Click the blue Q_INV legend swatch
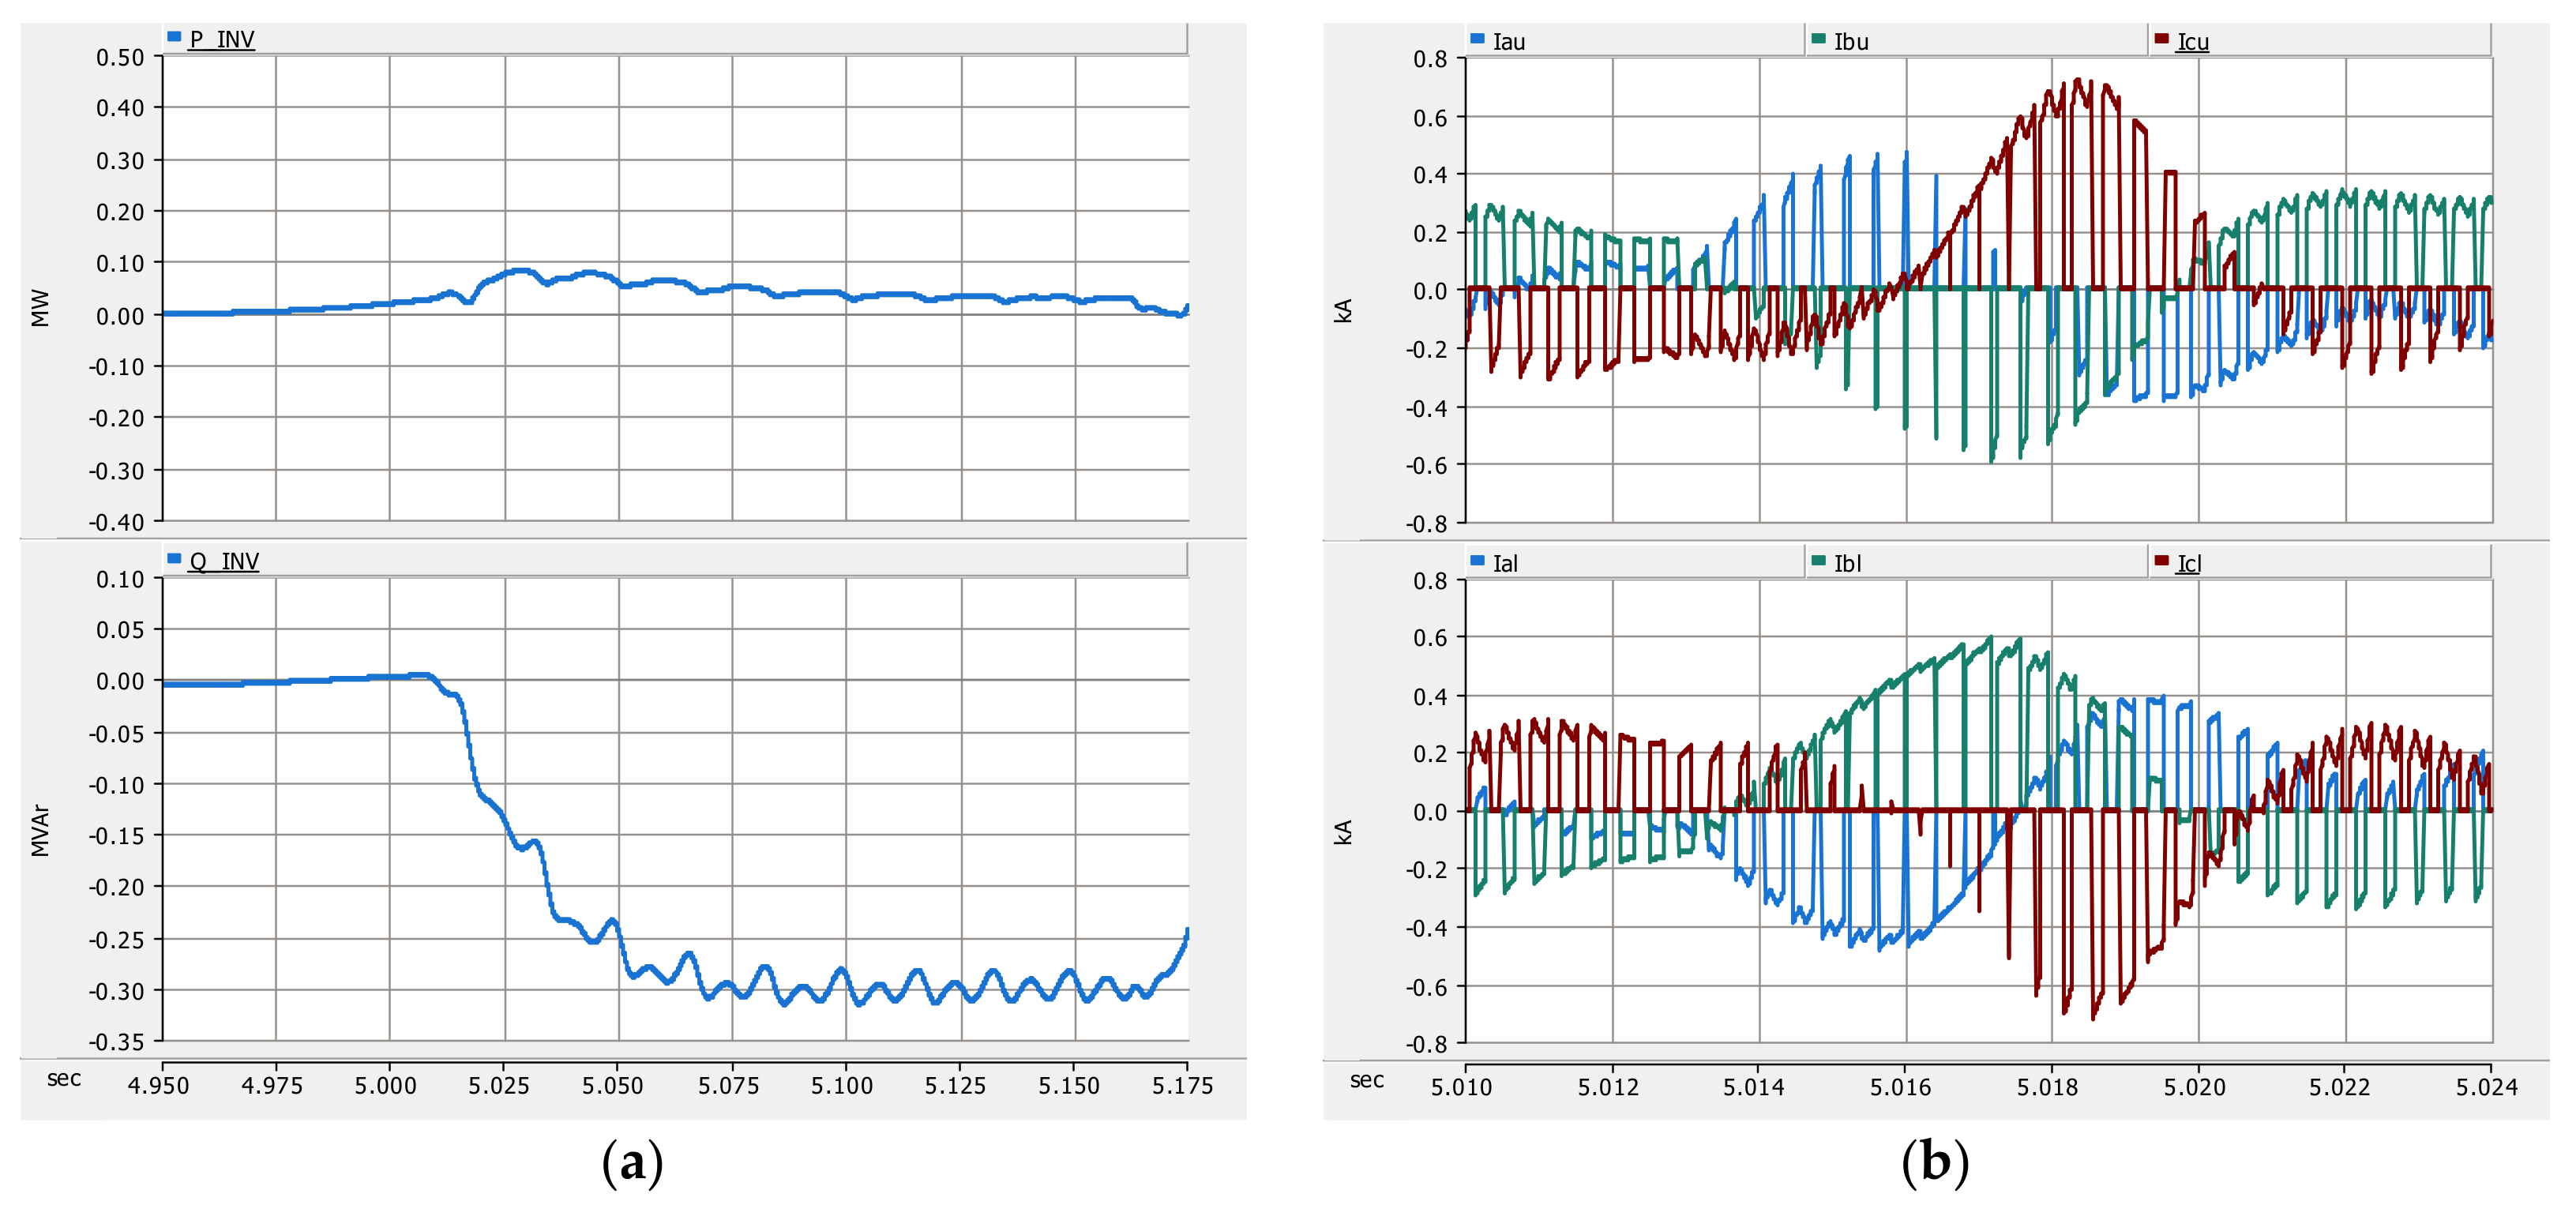Screen dimensions: 2576x1220 pos(174,559)
